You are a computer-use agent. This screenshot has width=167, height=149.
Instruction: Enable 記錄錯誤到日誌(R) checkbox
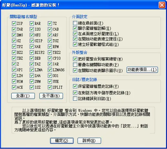tap(75, 98)
